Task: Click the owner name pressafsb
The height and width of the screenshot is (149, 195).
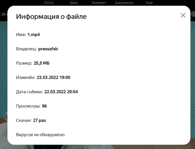Action: (x=48, y=49)
